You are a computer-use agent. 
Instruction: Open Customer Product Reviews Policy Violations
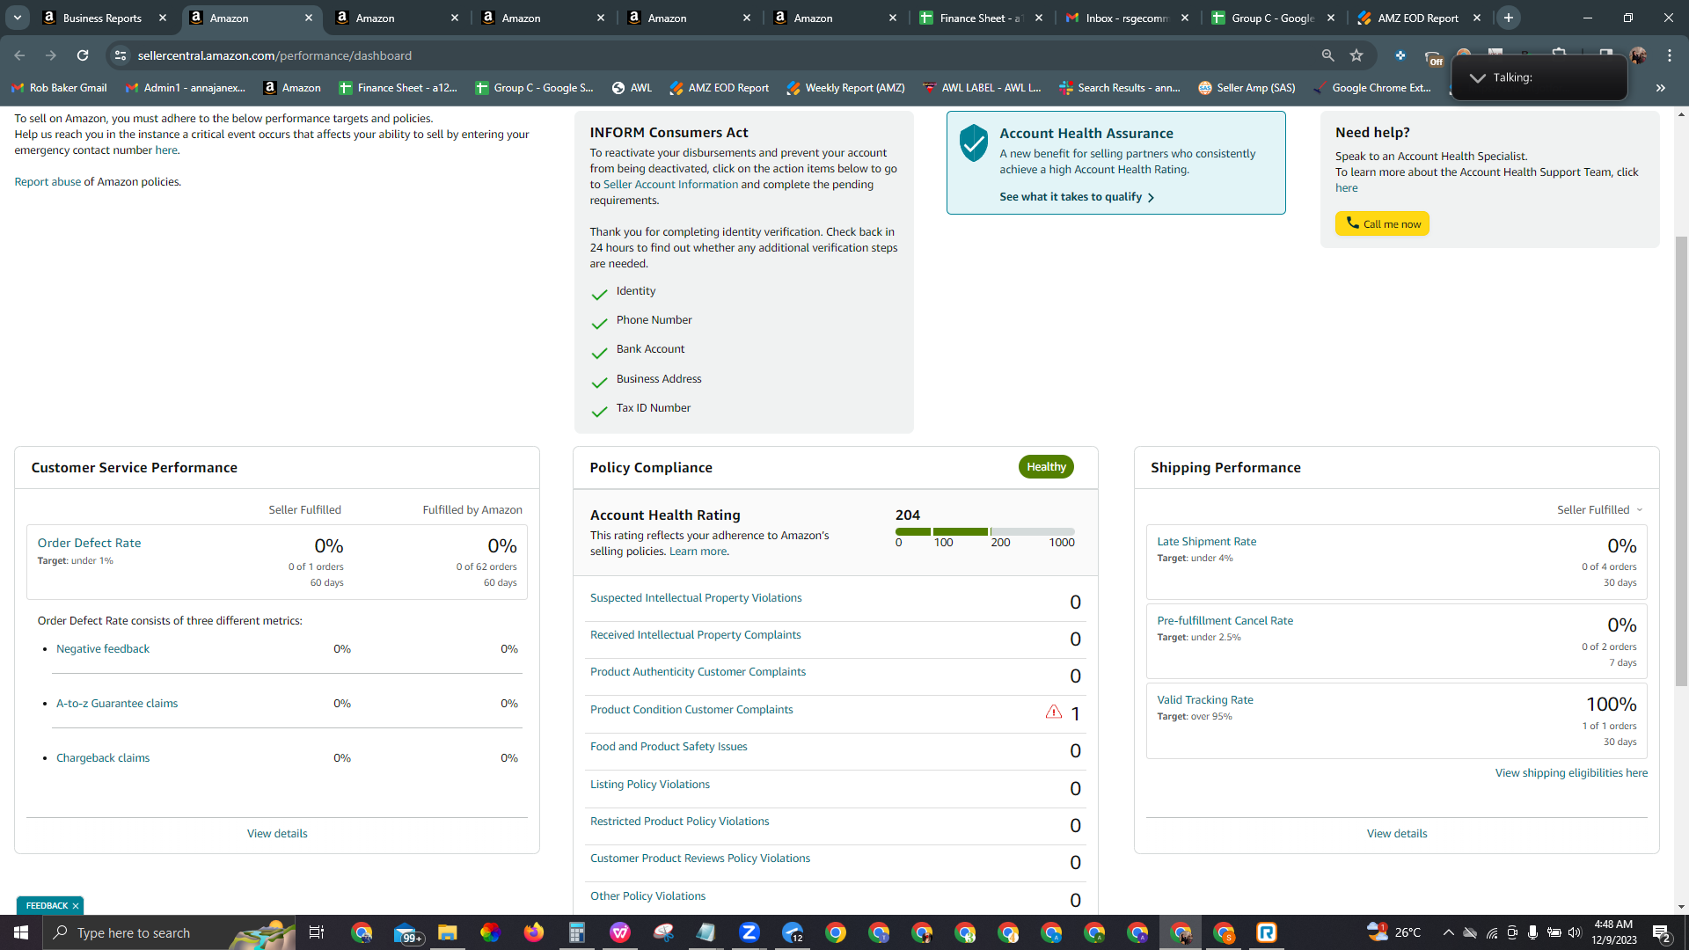coord(700,859)
